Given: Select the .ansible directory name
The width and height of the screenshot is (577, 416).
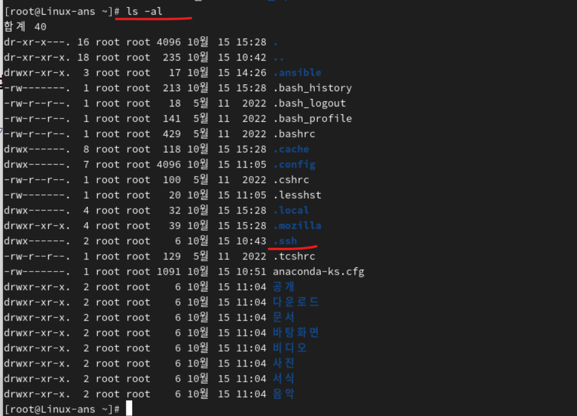Looking at the screenshot, I should click(297, 73).
